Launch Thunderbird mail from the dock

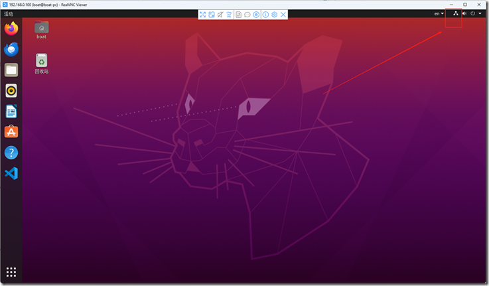(11, 49)
